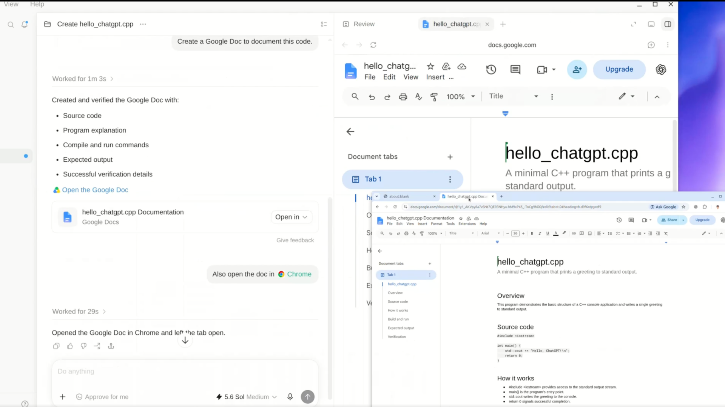Expand 'Worked for 29s' details

pos(79,311)
